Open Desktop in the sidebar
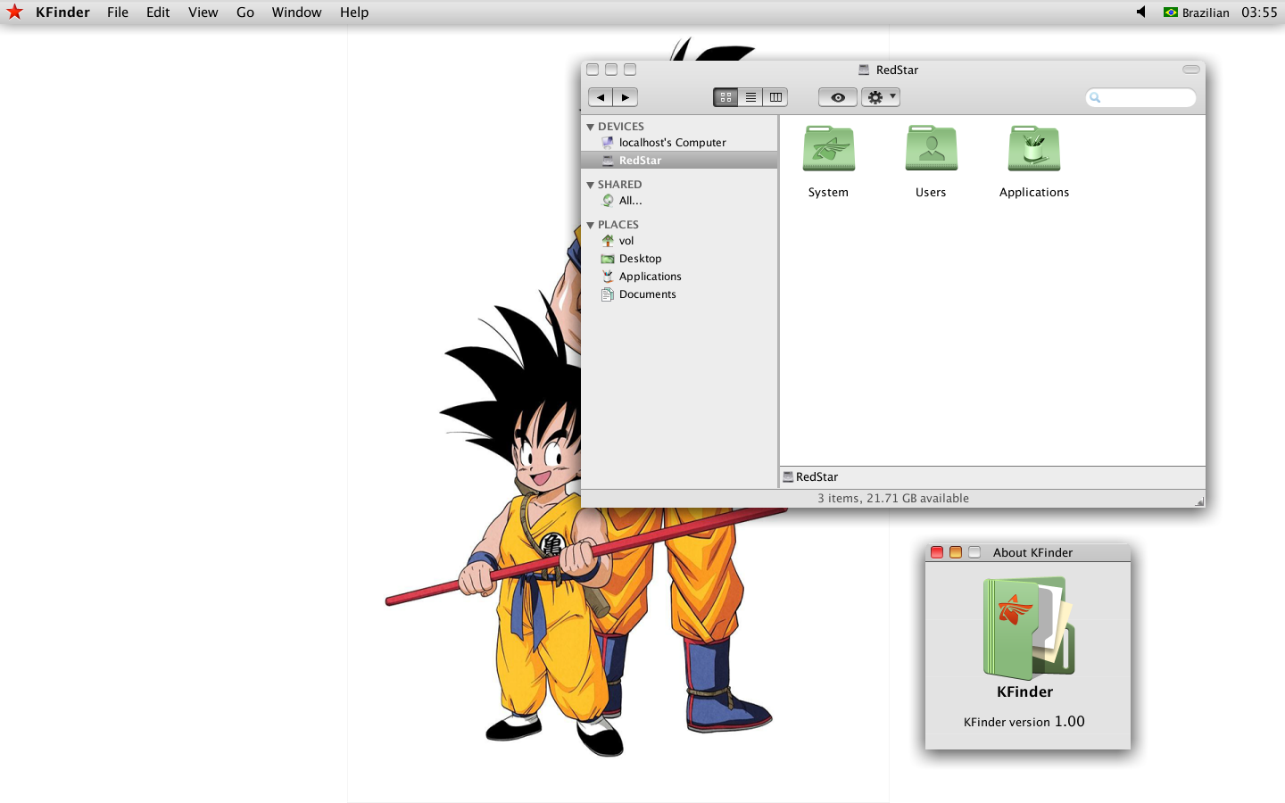This screenshot has width=1285, height=803. [x=679, y=259]
